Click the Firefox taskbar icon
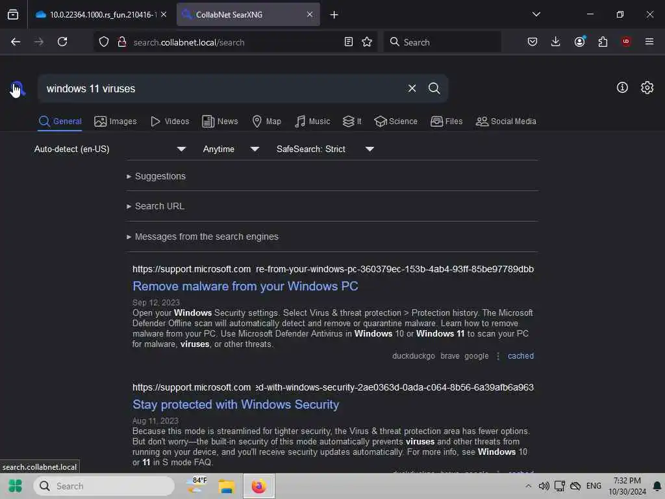665x499 pixels. pos(259,486)
